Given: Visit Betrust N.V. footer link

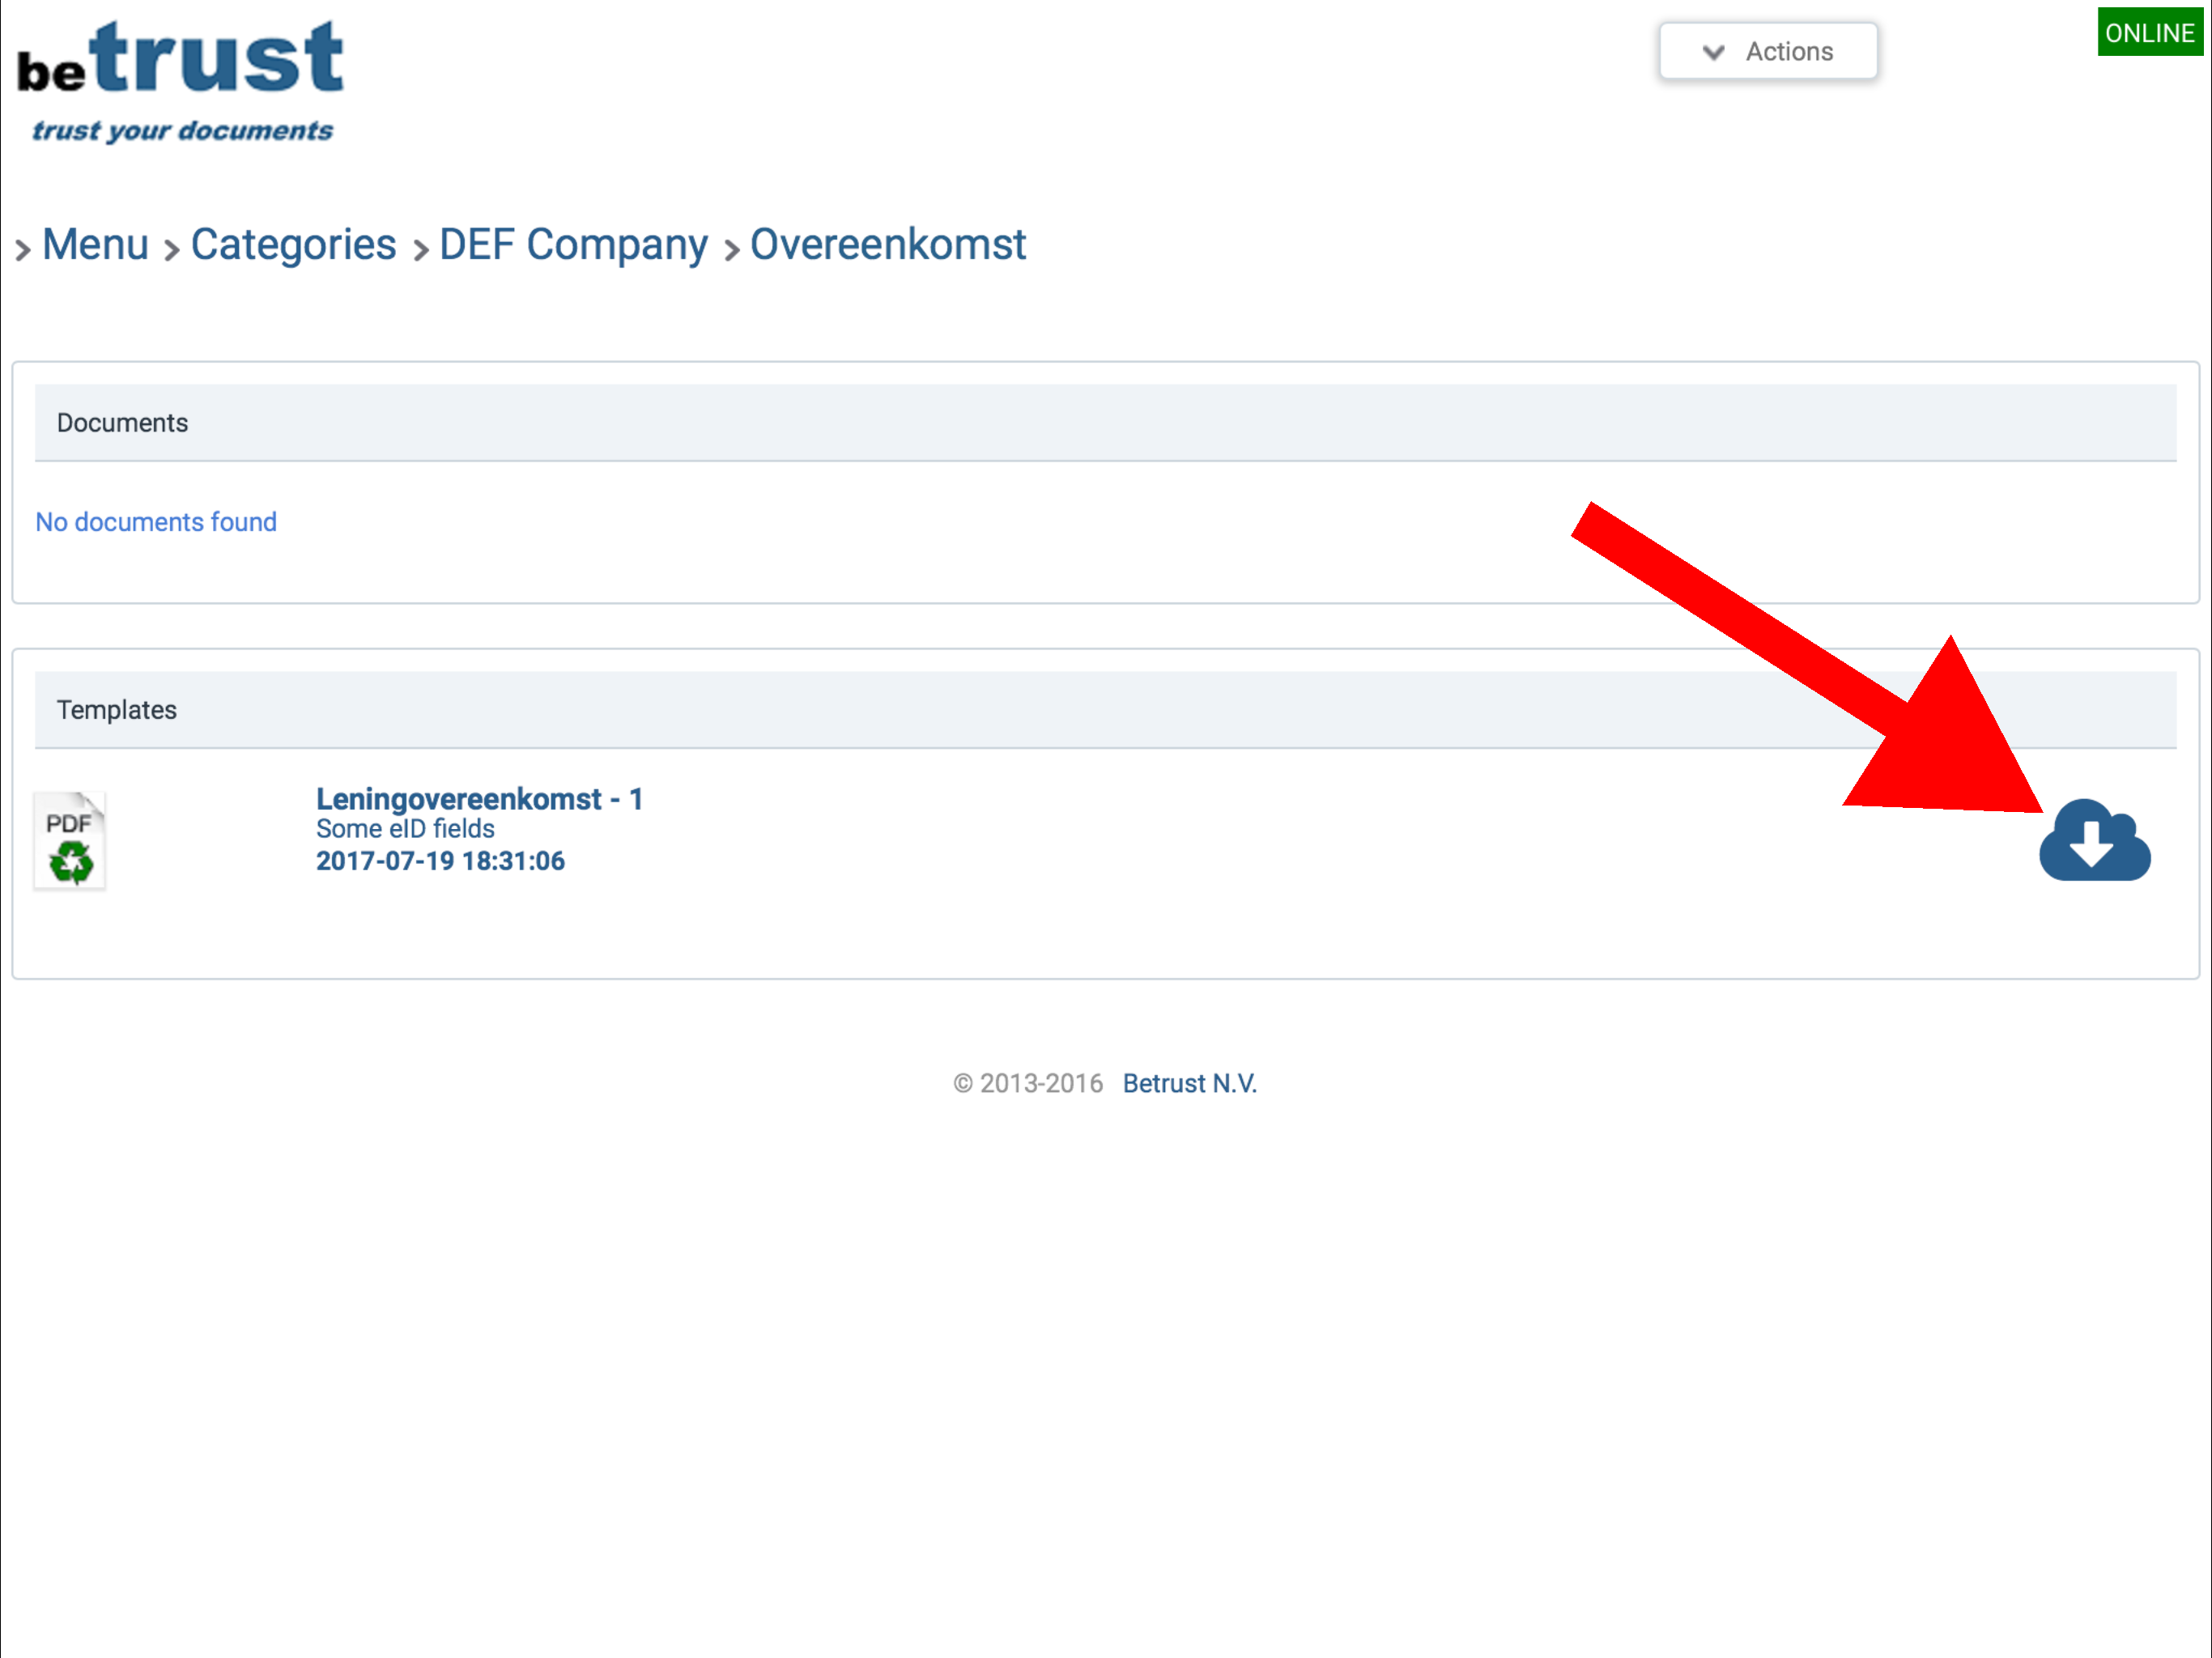Looking at the screenshot, I should tap(1189, 1083).
